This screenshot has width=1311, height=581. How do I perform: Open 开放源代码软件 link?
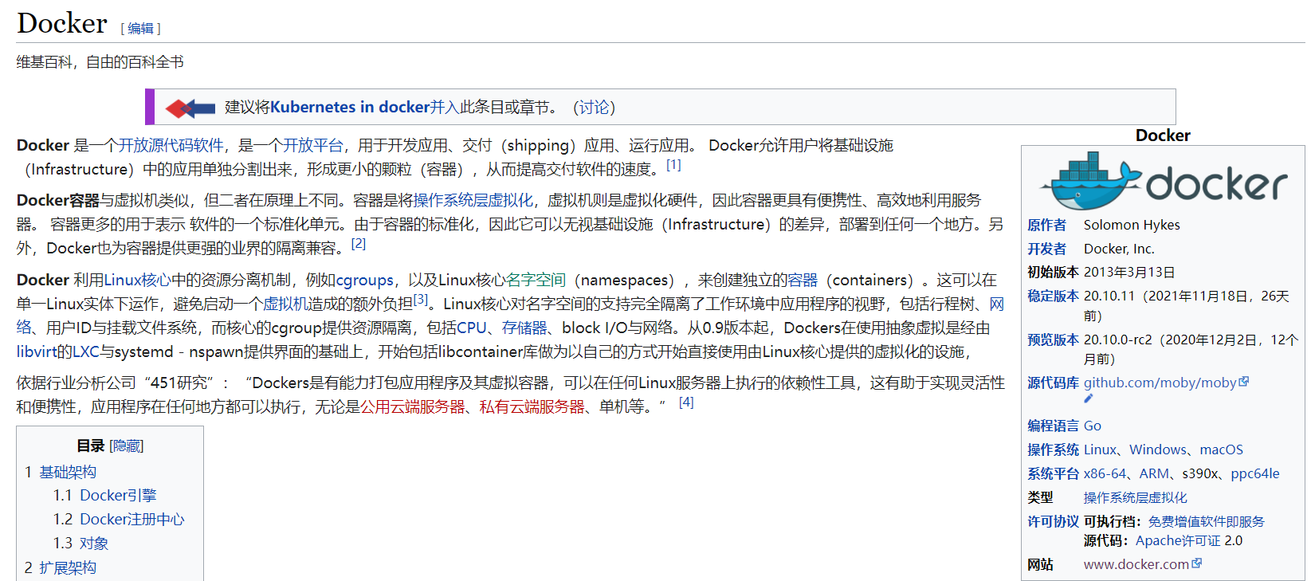pyautogui.click(x=171, y=146)
